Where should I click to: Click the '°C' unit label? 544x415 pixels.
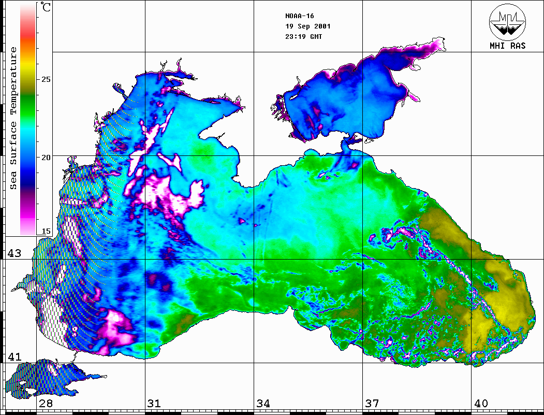[46, 7]
